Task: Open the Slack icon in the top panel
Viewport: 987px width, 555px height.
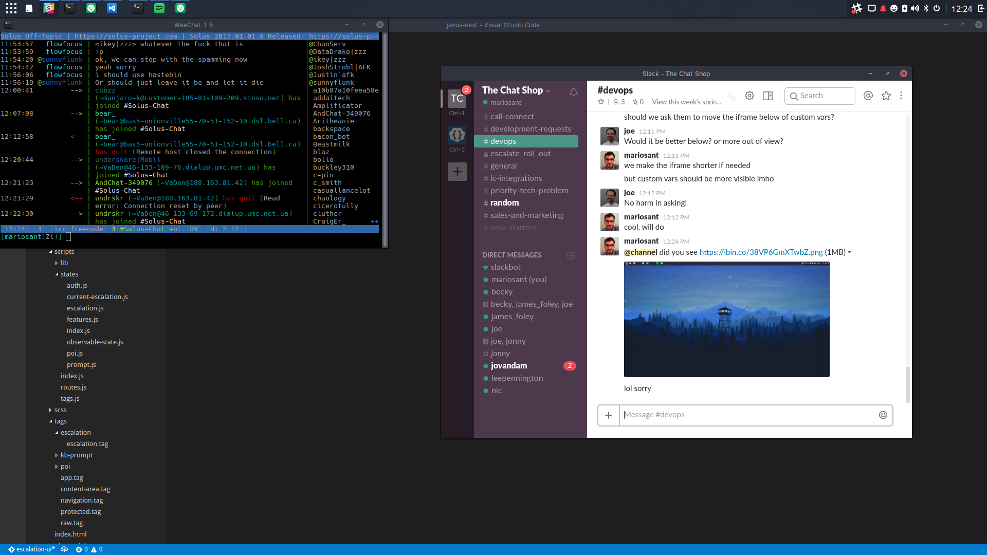Action: coord(49,8)
